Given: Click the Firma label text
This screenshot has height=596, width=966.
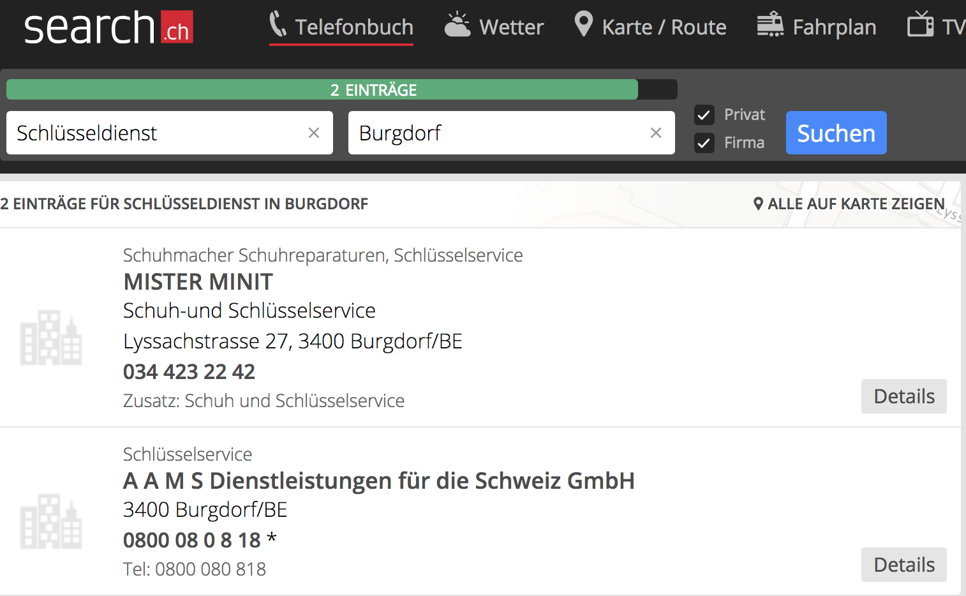Looking at the screenshot, I should pyautogui.click(x=744, y=143).
